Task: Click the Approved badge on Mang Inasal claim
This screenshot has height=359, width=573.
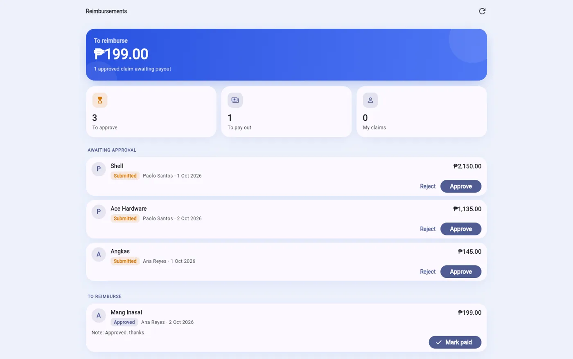Action: click(124, 322)
